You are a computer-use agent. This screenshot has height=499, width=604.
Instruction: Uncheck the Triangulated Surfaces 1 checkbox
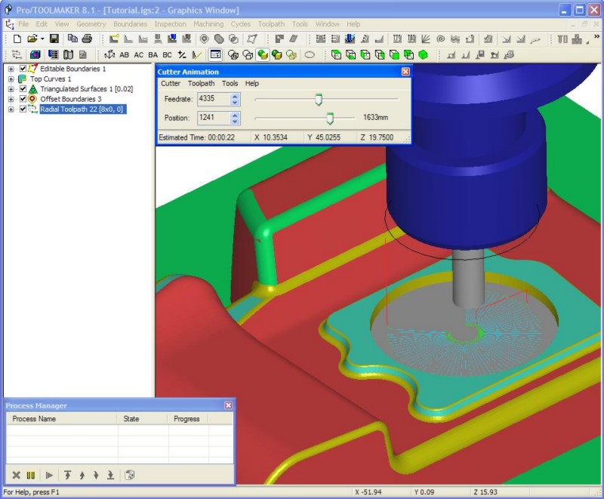click(23, 89)
